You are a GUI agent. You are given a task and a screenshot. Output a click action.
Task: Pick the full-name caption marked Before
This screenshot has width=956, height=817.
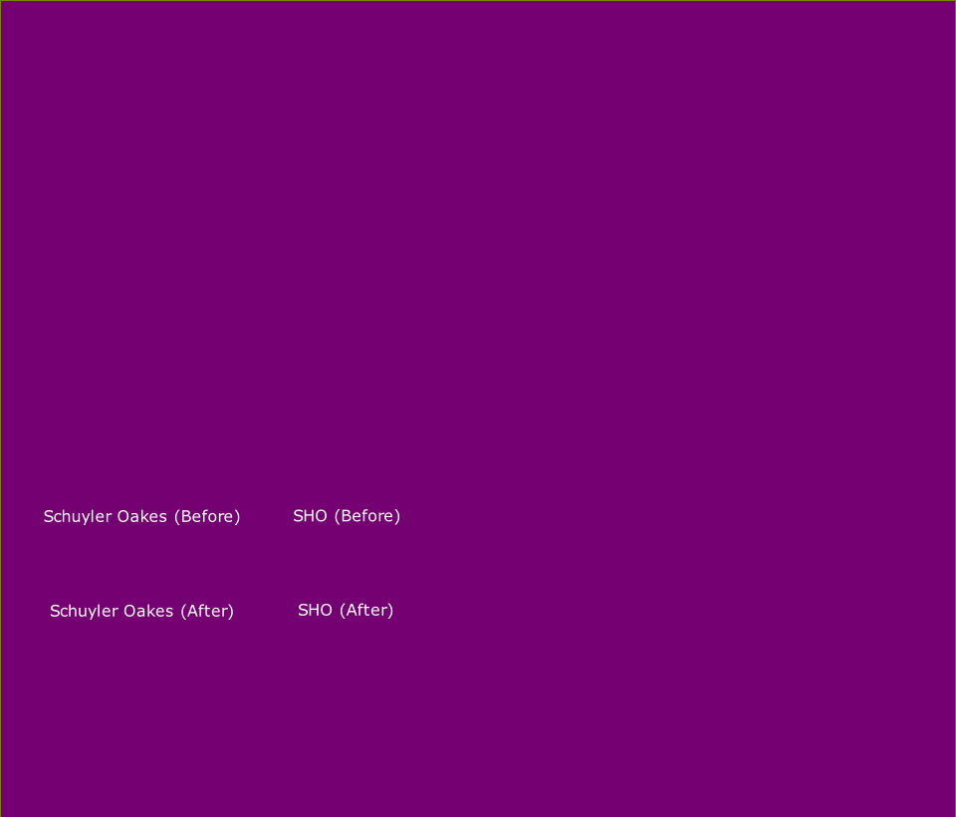tap(141, 516)
